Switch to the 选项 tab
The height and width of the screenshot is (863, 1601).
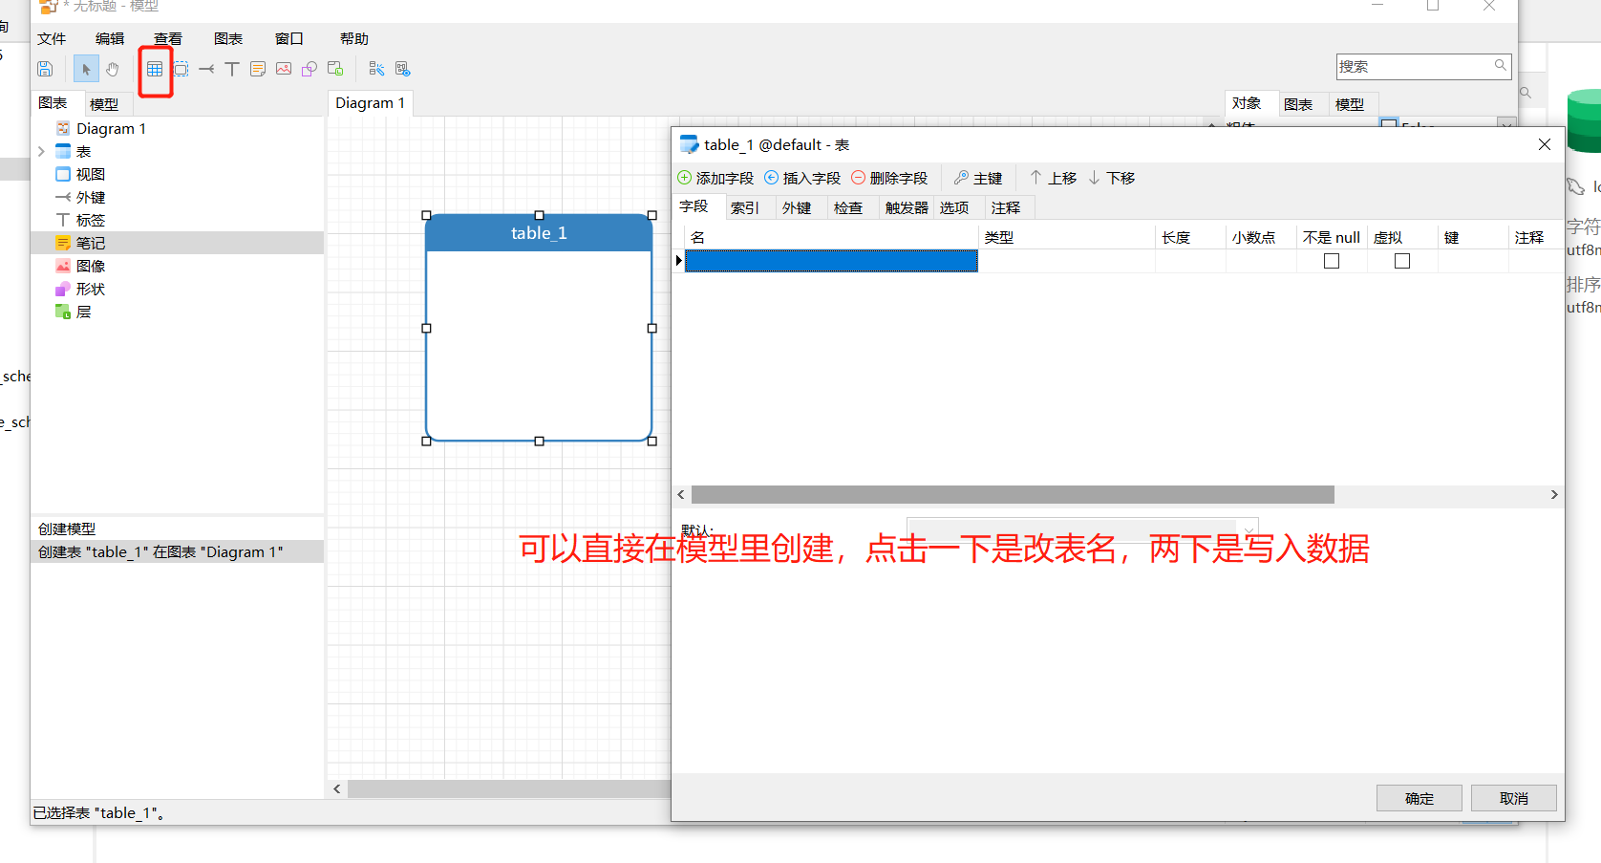point(954,207)
